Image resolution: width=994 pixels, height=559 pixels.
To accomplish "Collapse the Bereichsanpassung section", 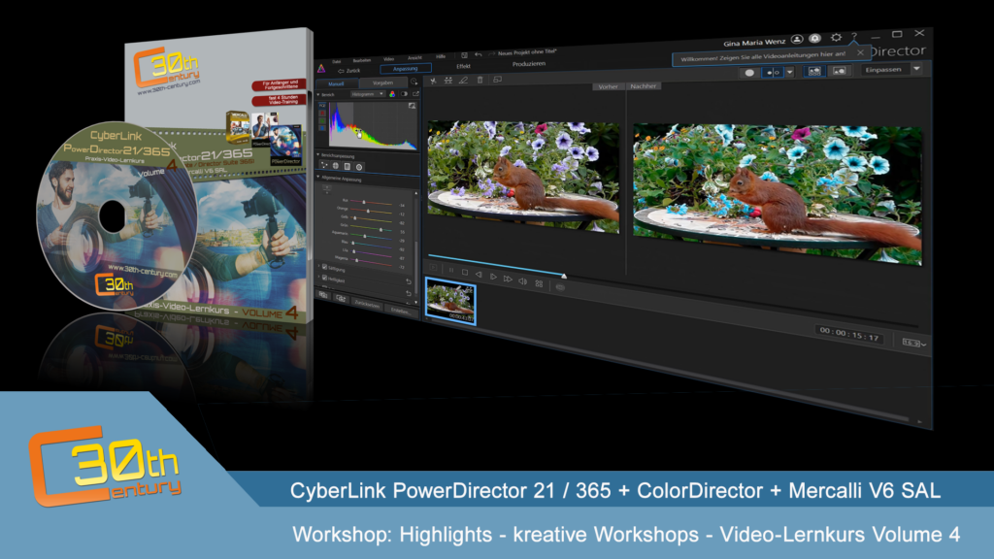I will pyautogui.click(x=318, y=154).
